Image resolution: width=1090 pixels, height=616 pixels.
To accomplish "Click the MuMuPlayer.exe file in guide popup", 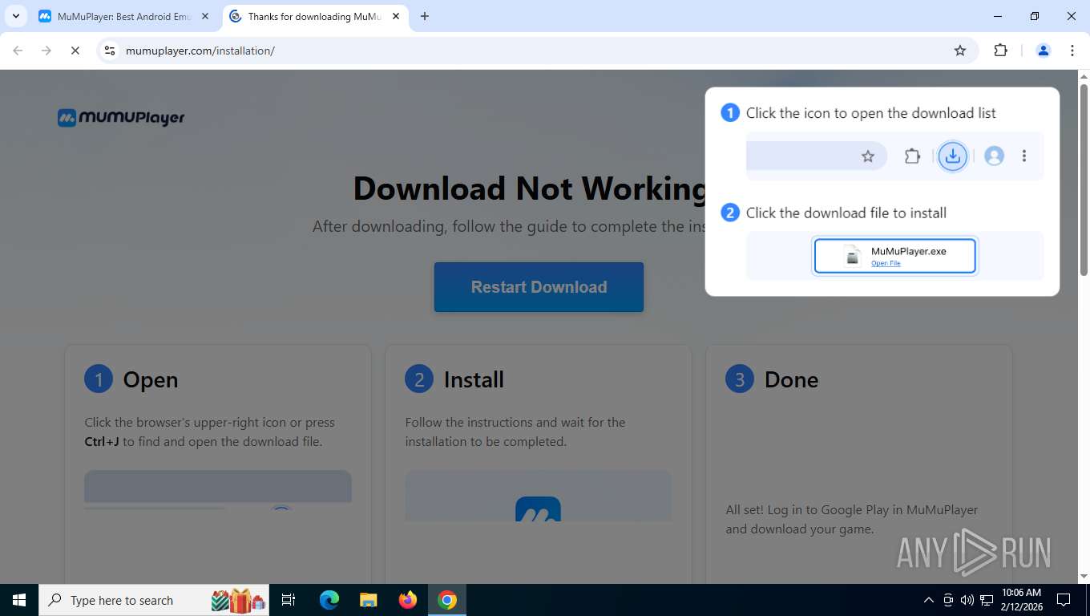I will click(x=895, y=257).
